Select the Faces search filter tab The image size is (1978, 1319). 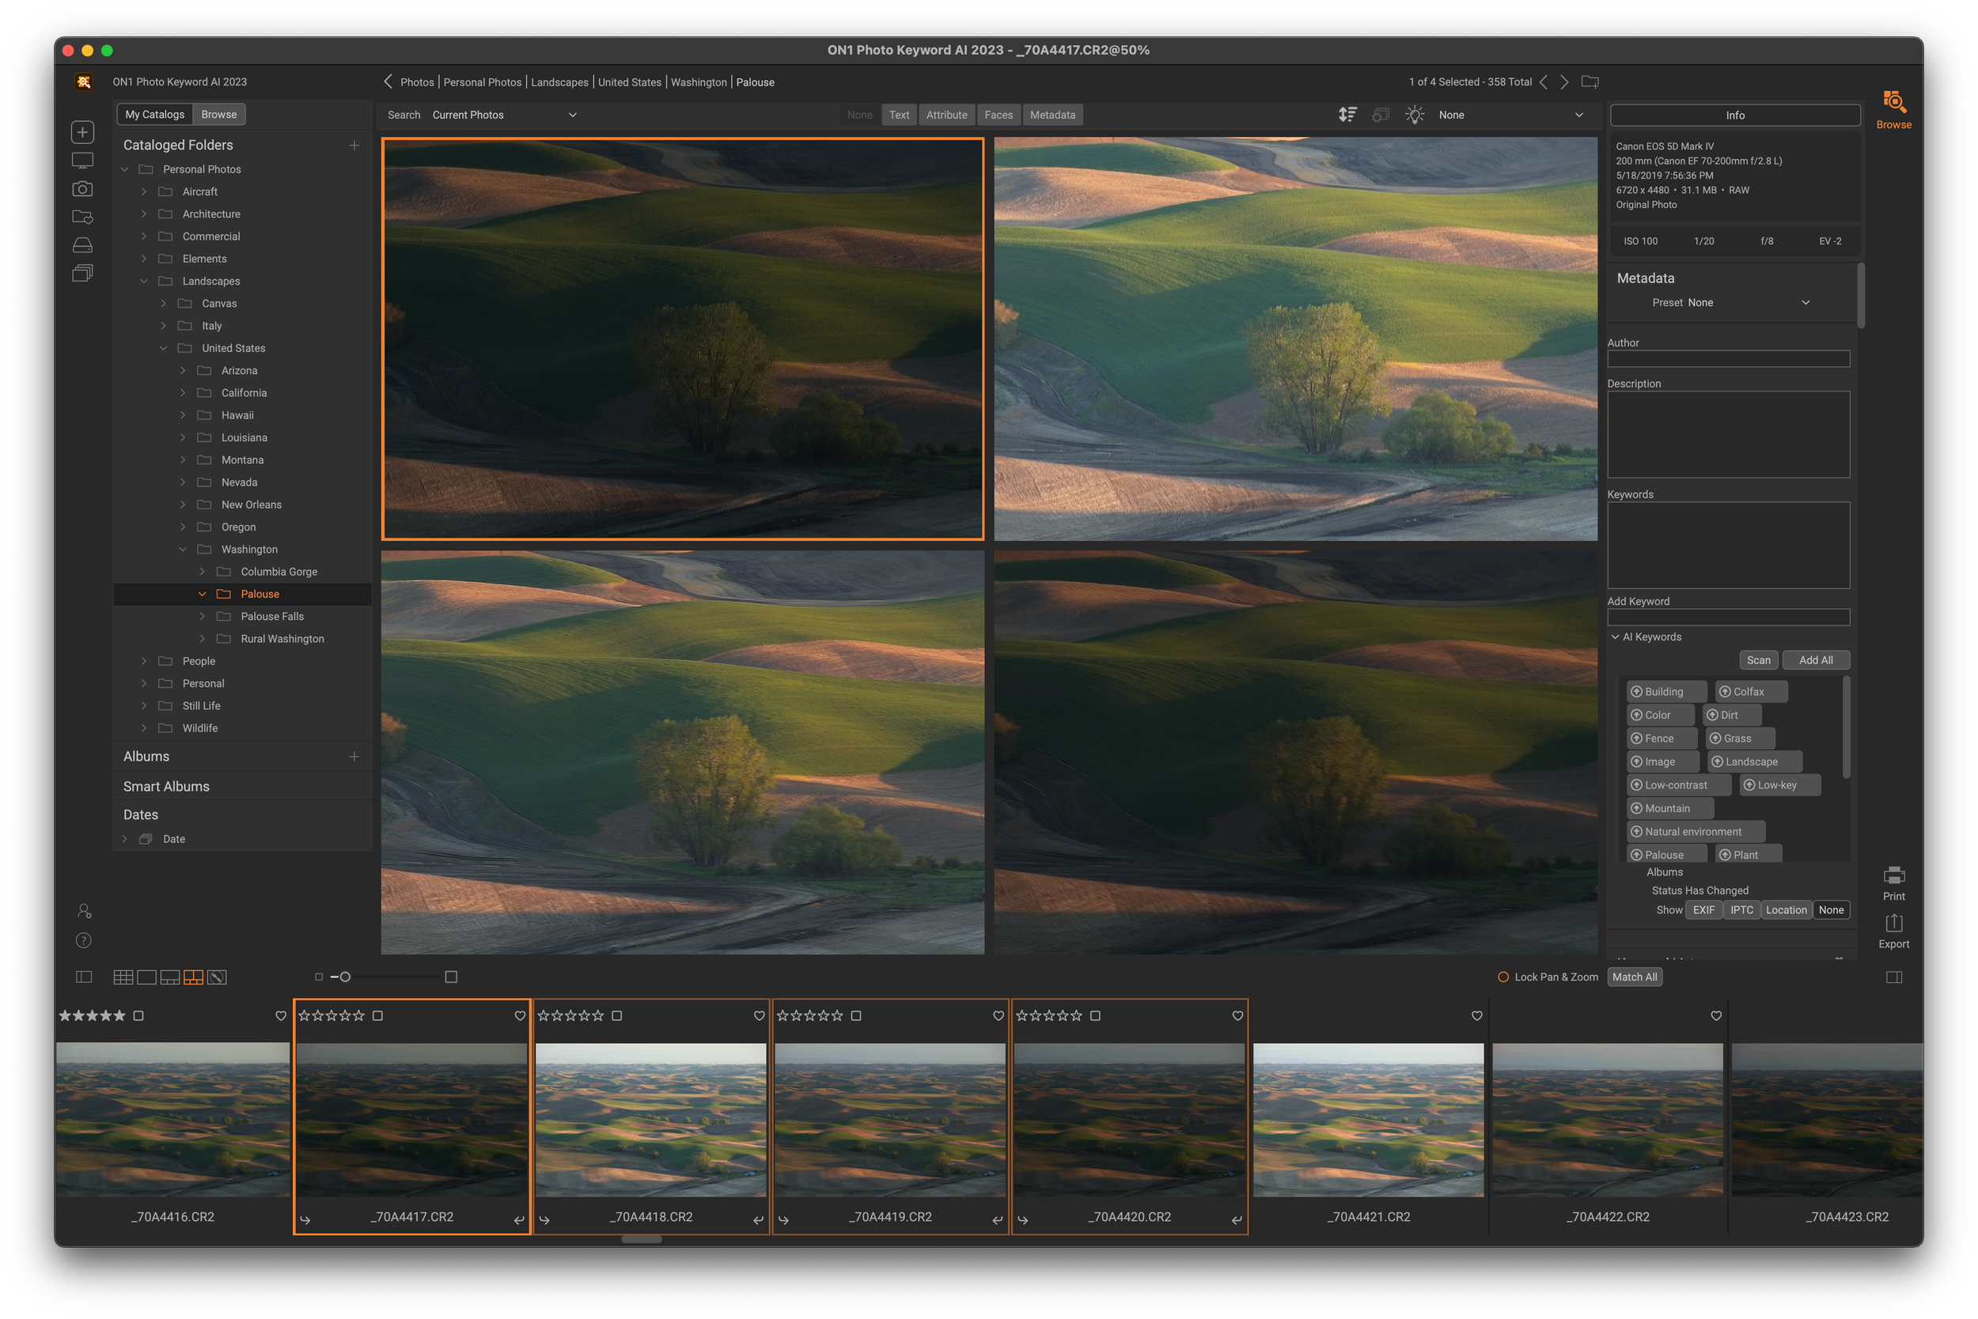[998, 115]
